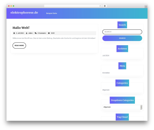Open the Allgemein category link
Screen dimensions: 154x130
pyautogui.click(x=106, y=90)
